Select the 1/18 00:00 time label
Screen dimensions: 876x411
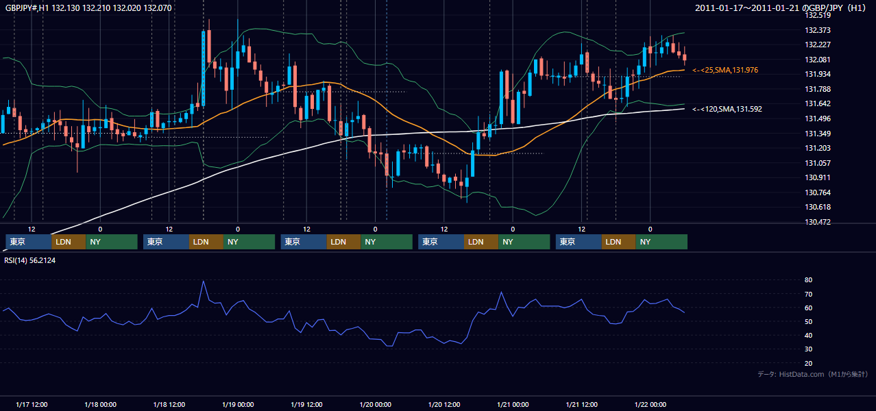coord(101,405)
